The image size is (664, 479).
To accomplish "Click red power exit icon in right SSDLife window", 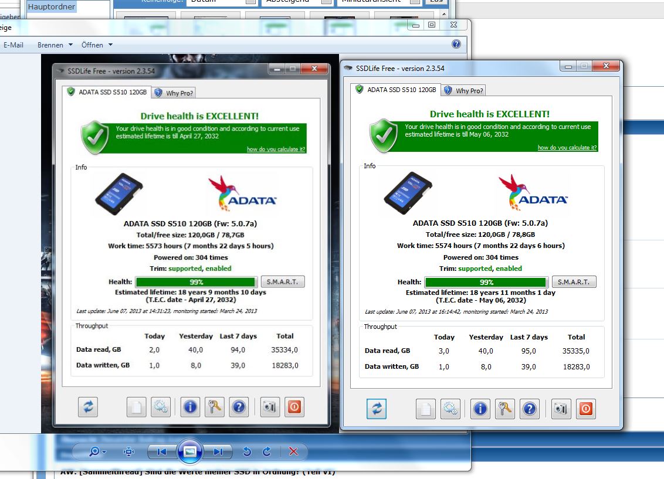I will click(x=585, y=409).
